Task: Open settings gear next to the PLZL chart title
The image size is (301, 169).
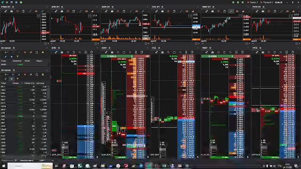Action: pyautogui.click(x=162, y=7)
